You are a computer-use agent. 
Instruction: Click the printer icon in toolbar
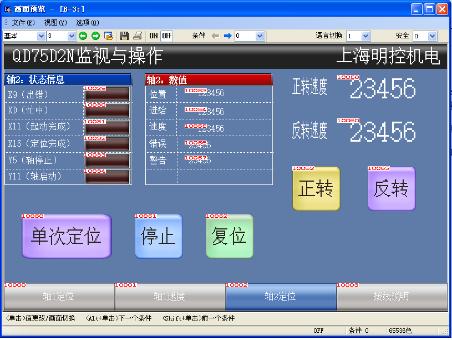click(x=137, y=36)
